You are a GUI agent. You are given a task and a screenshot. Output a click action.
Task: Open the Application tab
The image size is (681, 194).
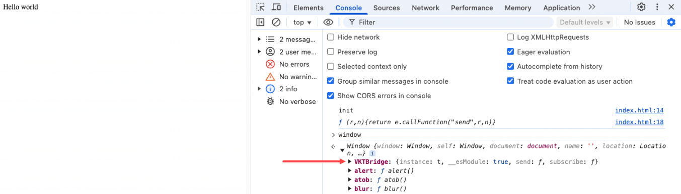coord(562,8)
